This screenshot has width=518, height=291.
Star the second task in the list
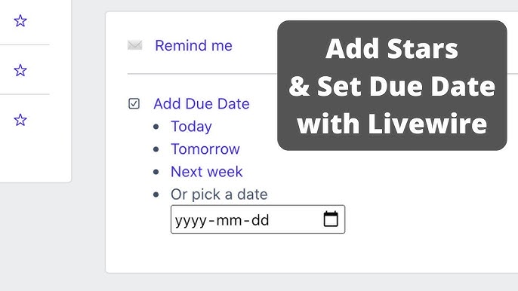[20, 70]
